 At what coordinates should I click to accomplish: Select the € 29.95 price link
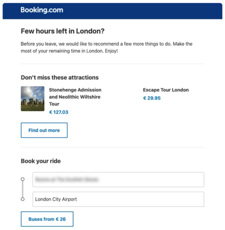[152, 98]
